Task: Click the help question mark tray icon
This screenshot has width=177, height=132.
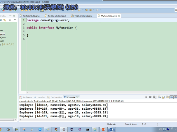Action: [168, 129]
